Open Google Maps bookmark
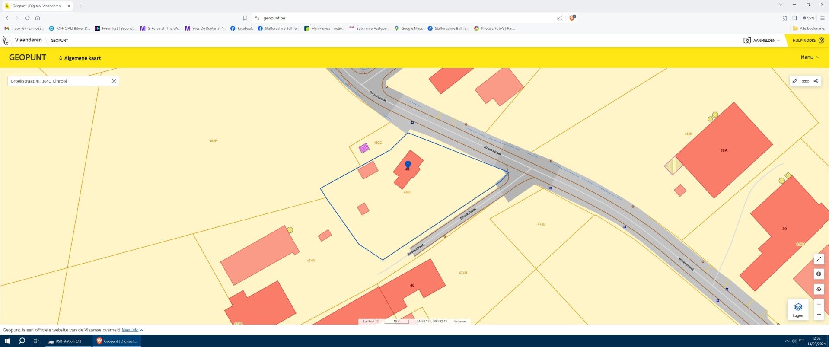 point(408,29)
